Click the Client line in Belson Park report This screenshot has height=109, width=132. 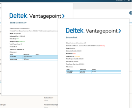coord(76,43)
